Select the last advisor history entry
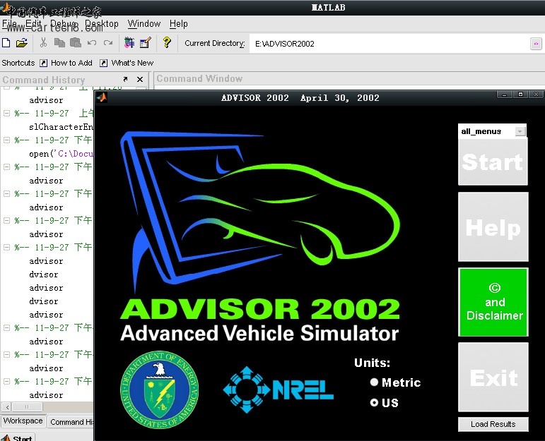 coord(46,395)
